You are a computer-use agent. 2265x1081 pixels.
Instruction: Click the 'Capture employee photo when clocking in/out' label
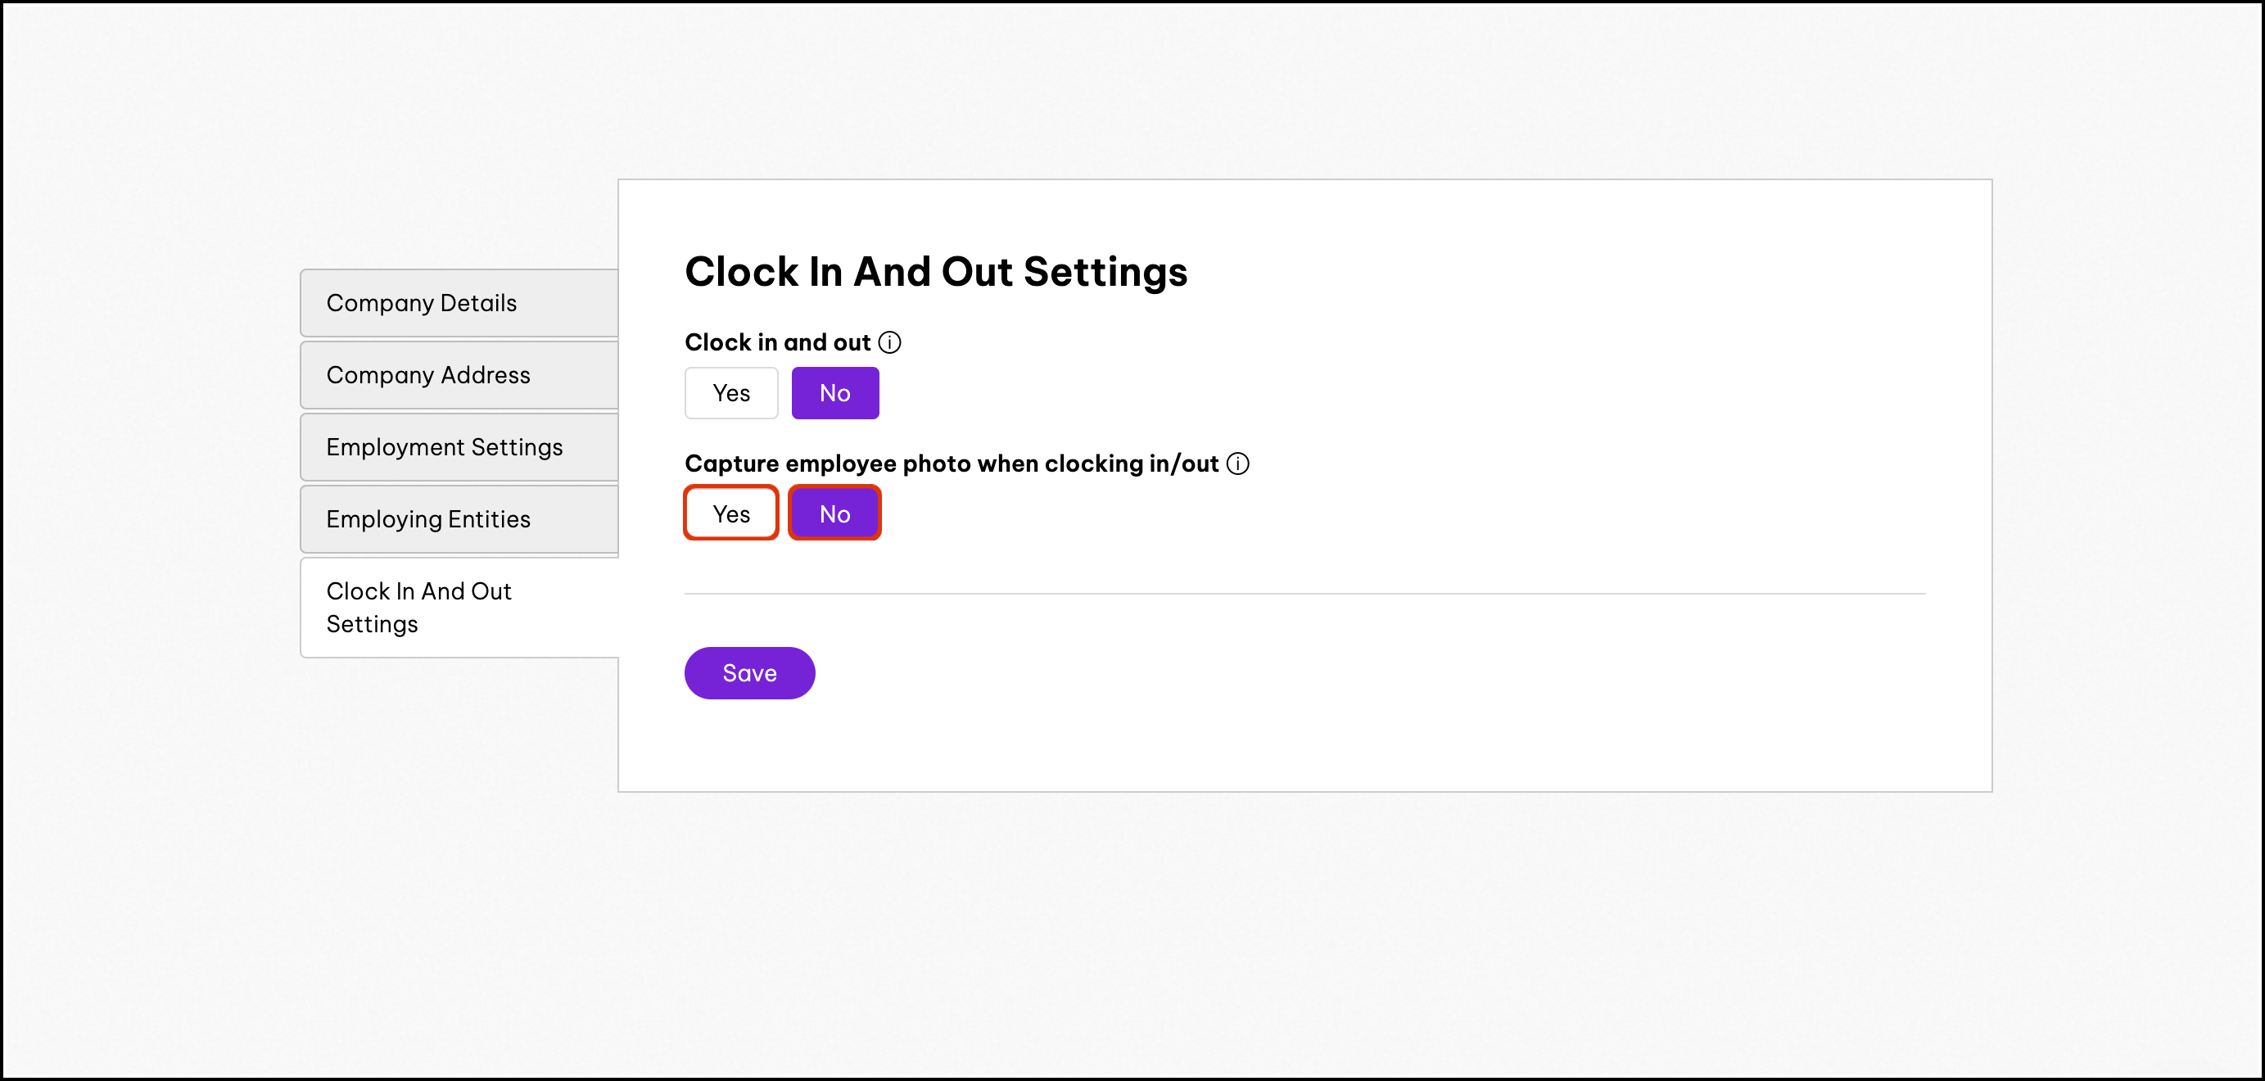pos(952,464)
